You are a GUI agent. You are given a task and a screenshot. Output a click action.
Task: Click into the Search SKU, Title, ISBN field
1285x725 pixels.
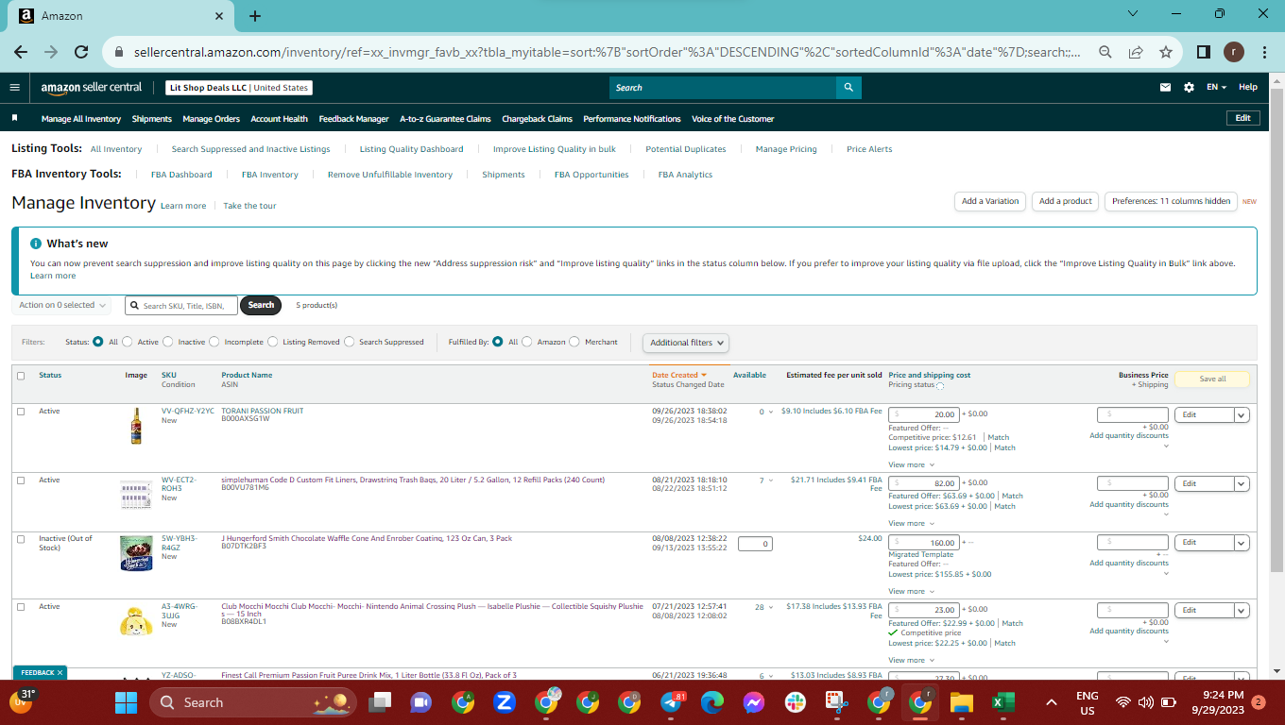(x=181, y=306)
